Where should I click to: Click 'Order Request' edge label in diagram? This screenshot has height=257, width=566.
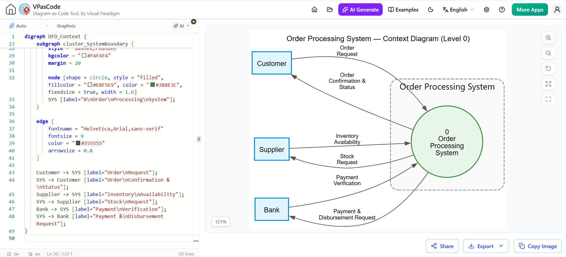pyautogui.click(x=347, y=51)
